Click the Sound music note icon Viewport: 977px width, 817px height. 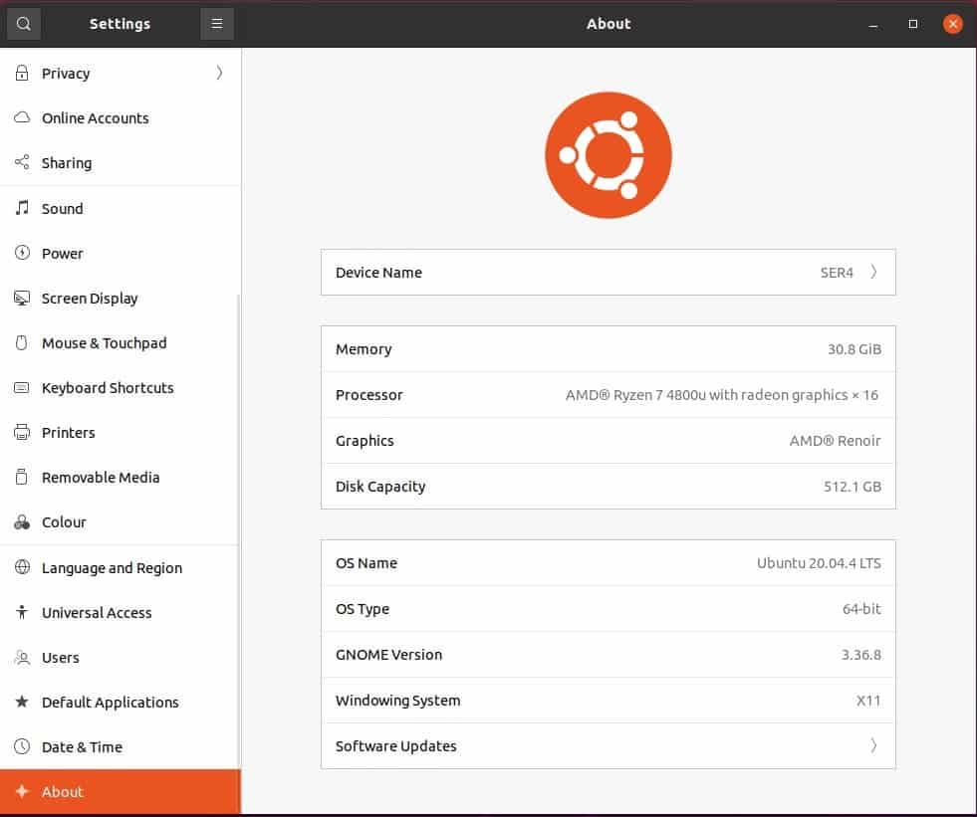pos(22,209)
